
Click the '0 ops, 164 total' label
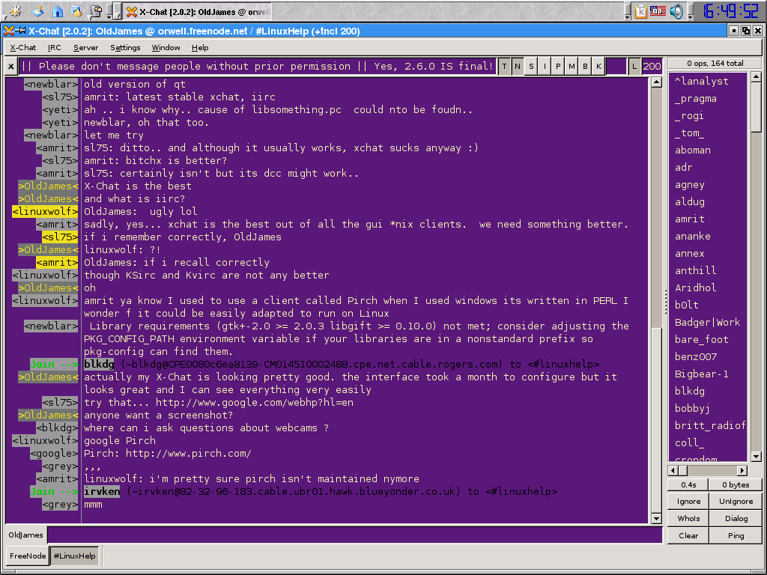pos(715,63)
